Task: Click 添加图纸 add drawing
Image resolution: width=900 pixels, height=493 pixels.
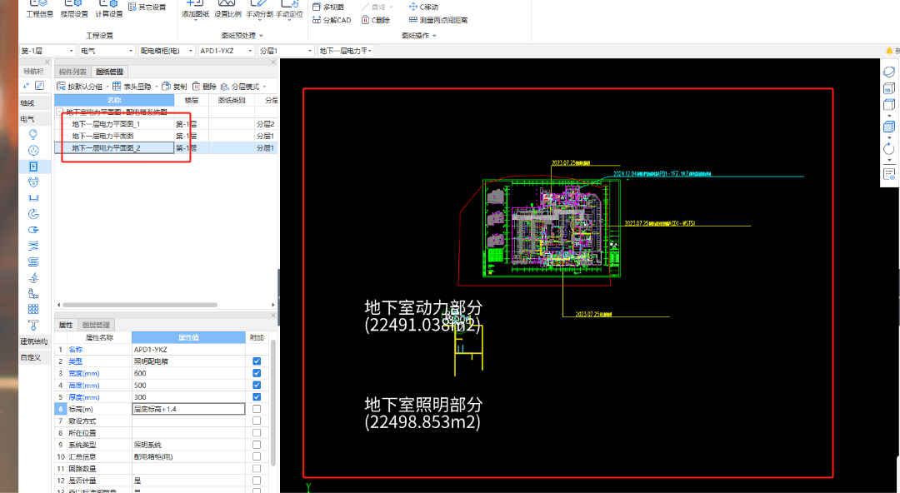Action: click(x=195, y=9)
